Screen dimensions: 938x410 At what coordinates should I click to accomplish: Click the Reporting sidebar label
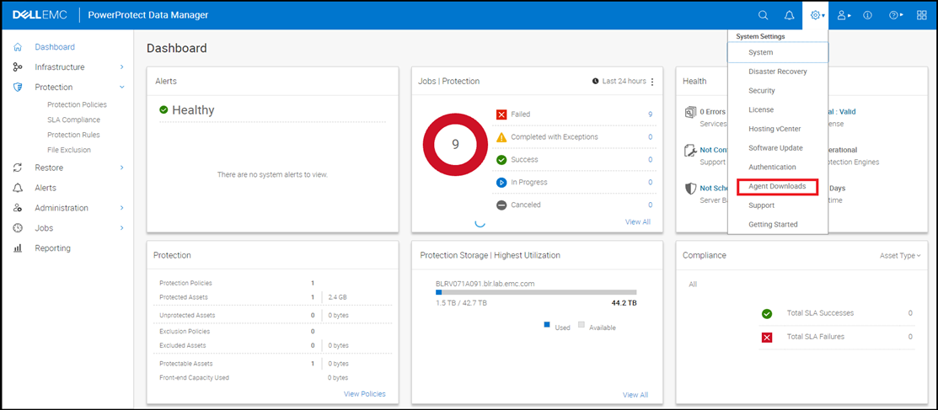52,248
